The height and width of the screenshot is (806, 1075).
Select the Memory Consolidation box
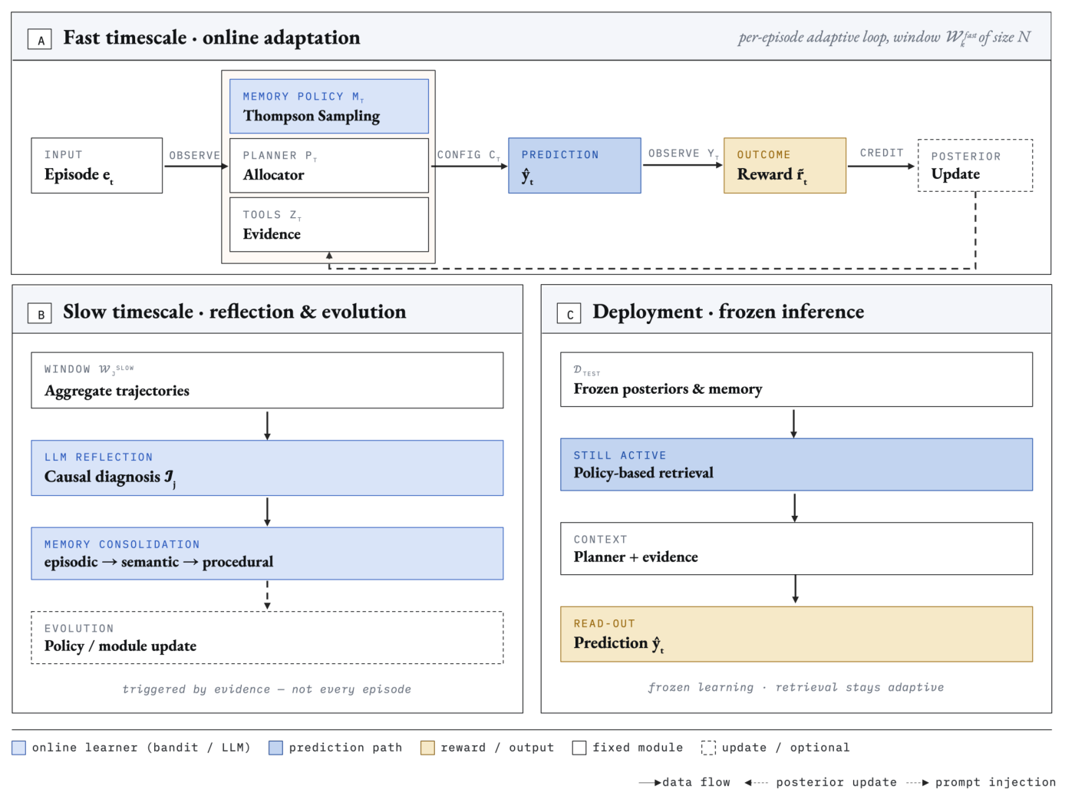click(x=267, y=553)
